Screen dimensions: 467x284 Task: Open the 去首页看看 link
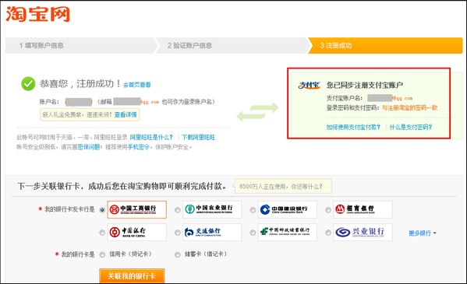[x=137, y=85]
